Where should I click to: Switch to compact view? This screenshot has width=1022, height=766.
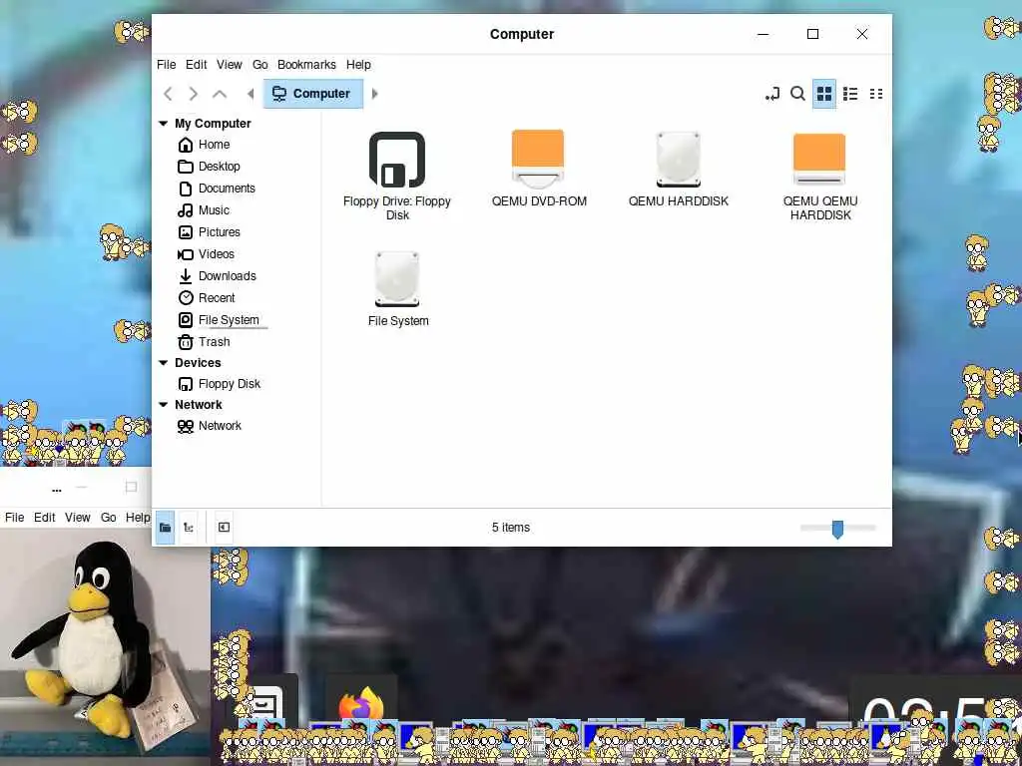(x=876, y=94)
